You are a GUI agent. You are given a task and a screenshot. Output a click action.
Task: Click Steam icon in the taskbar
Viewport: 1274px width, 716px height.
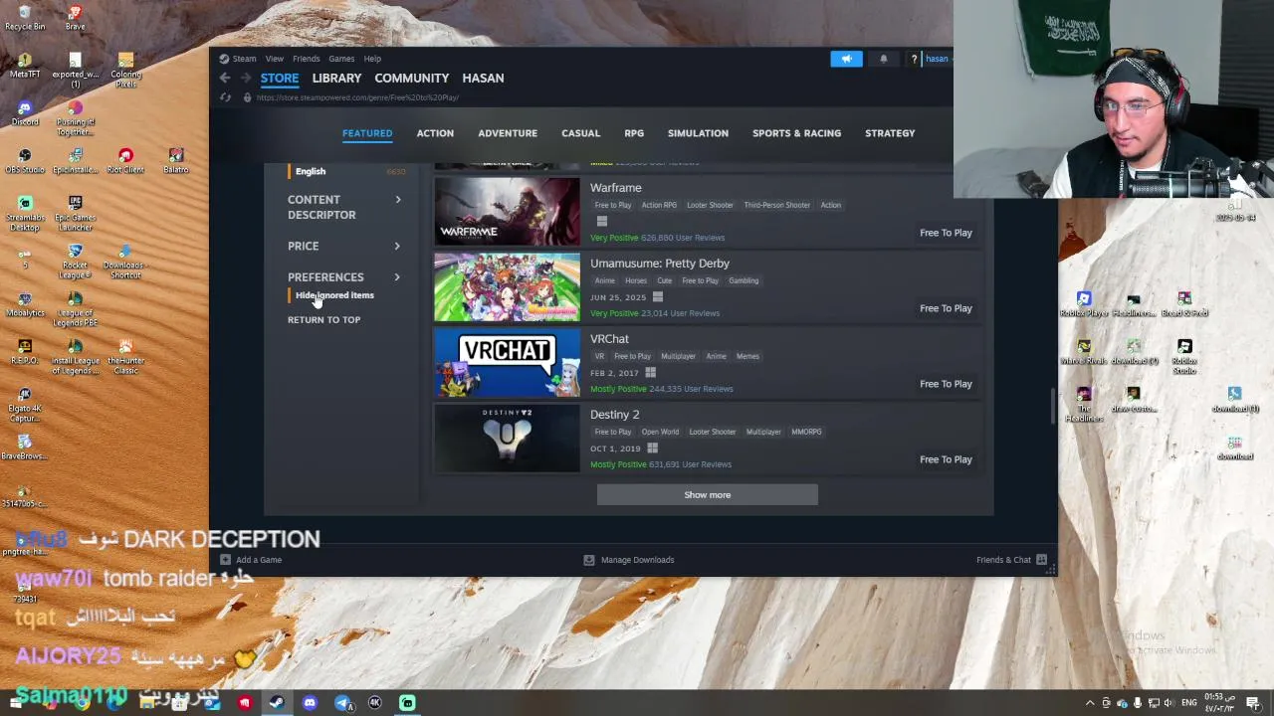point(277,703)
